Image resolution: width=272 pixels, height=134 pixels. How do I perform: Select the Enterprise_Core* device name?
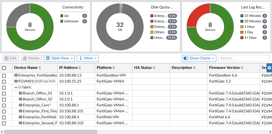pos(37,105)
